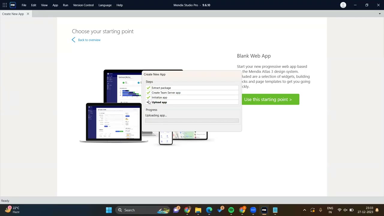Open File Explorer from the taskbar

(x=198, y=210)
